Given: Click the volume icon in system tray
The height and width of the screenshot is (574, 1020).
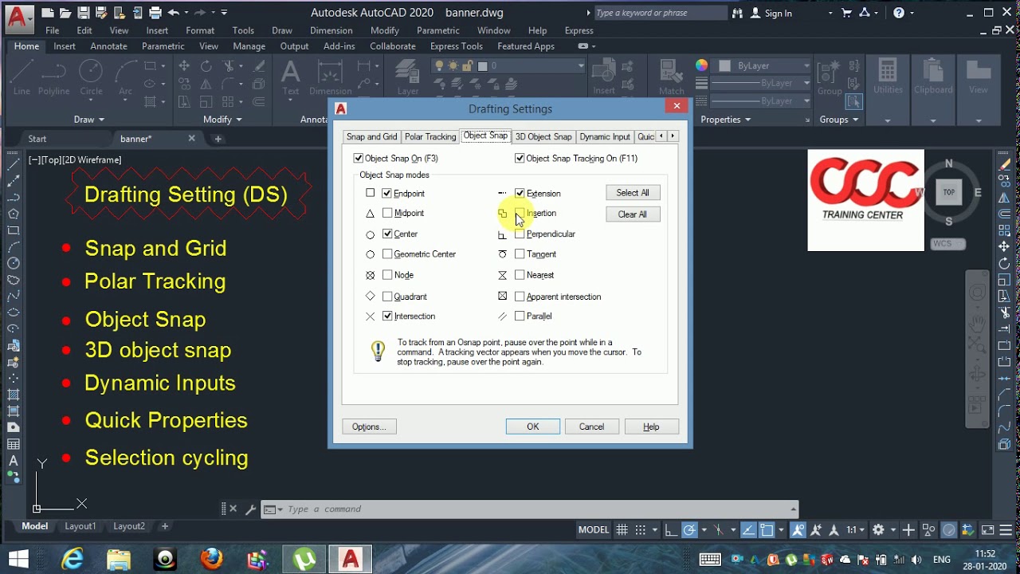Looking at the screenshot, I should (x=917, y=560).
